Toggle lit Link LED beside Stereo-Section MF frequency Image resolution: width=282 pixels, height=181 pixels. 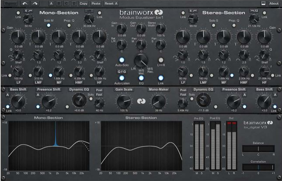click(x=232, y=75)
